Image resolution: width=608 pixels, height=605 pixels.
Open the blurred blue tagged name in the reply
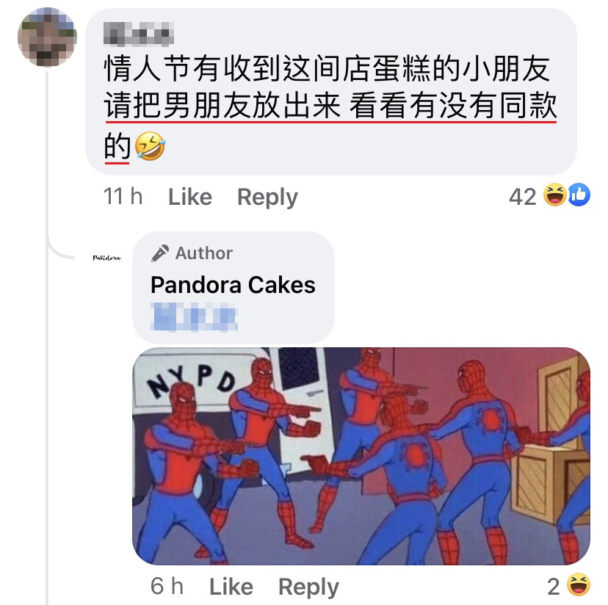coord(194,317)
